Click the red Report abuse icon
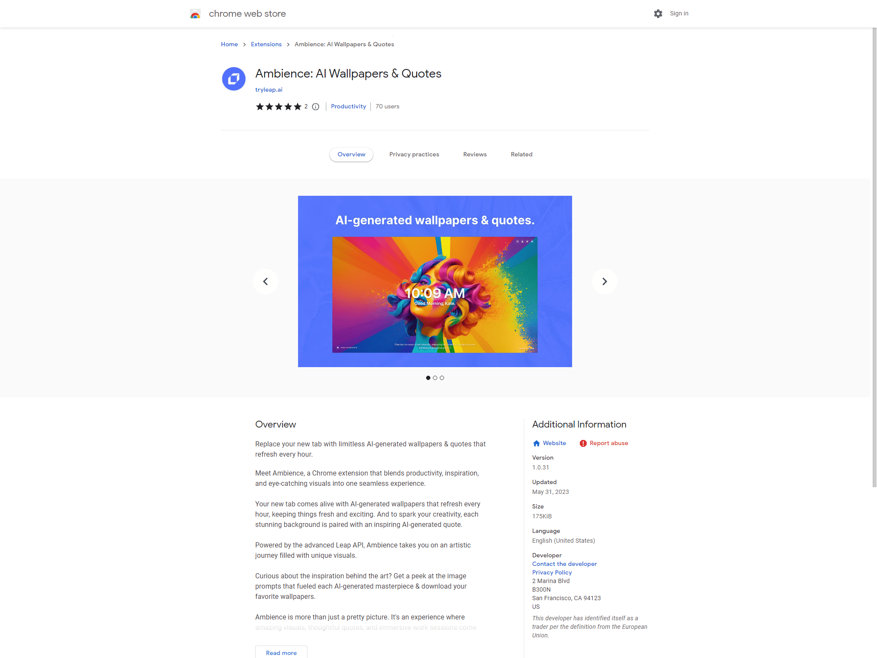877x658 pixels. pyautogui.click(x=583, y=443)
